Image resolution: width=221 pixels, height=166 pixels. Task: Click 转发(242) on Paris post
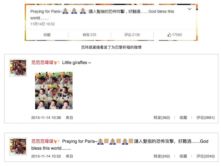(x=162, y=156)
